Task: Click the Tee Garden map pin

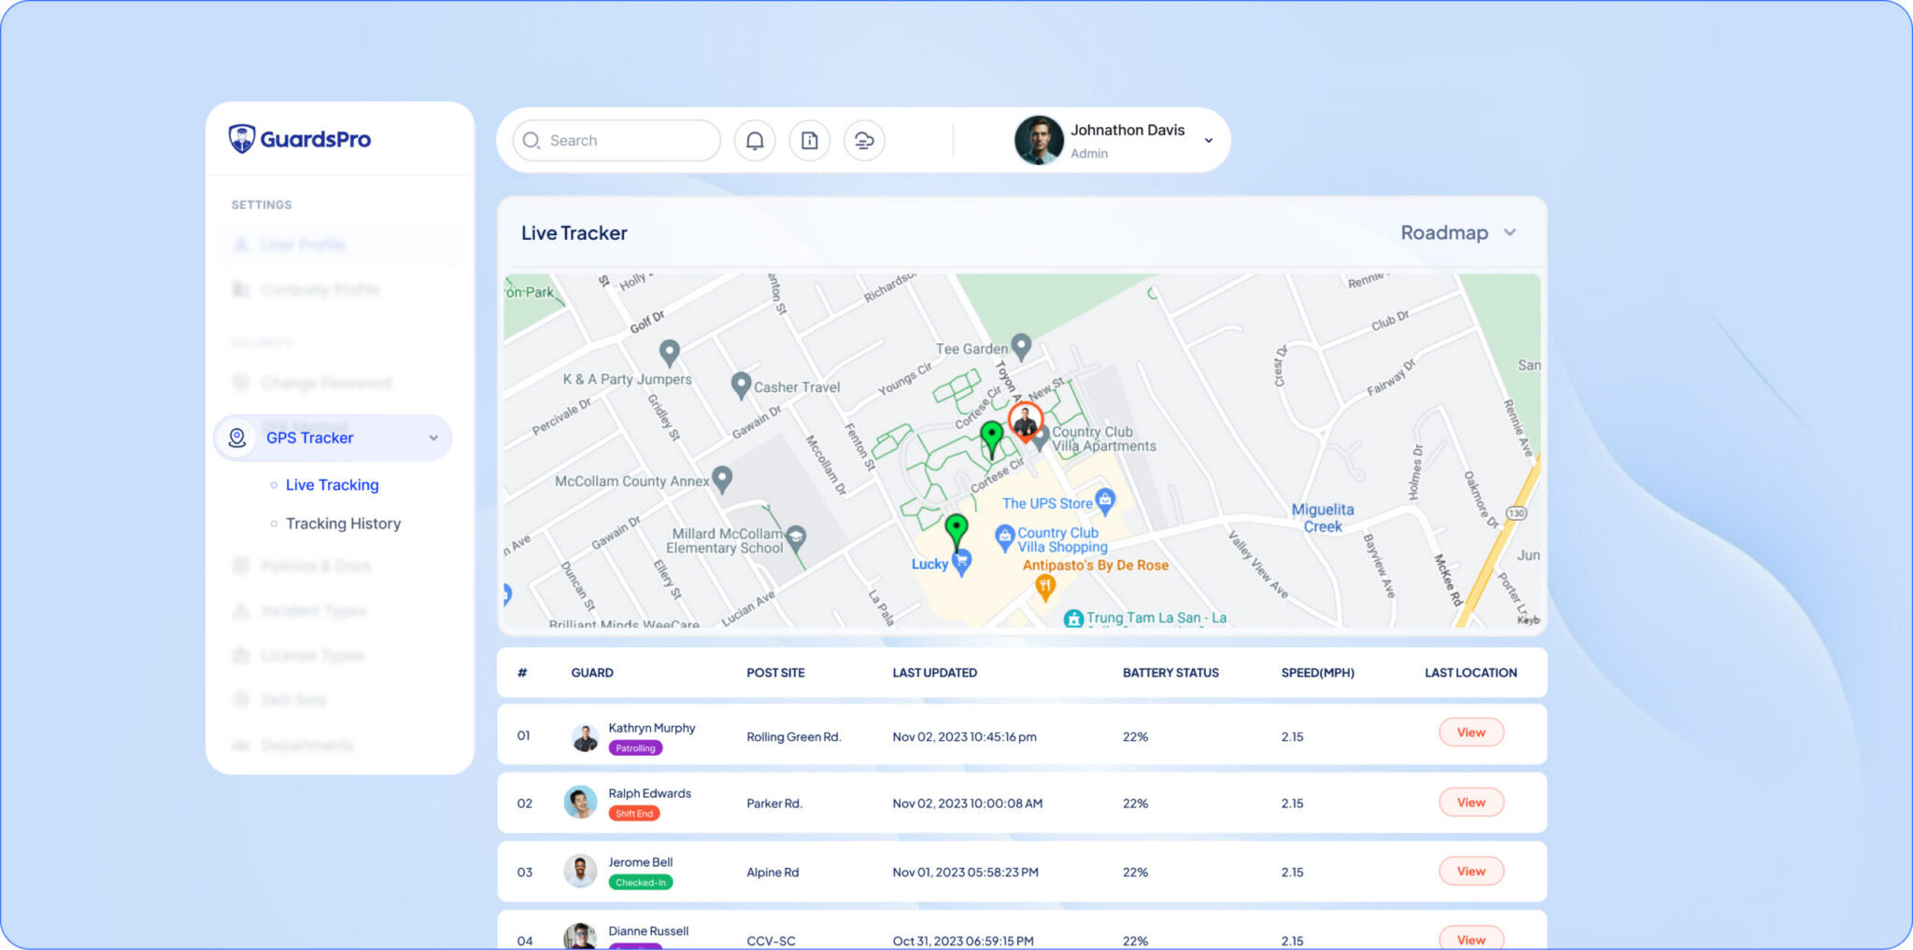Action: 1022,346
